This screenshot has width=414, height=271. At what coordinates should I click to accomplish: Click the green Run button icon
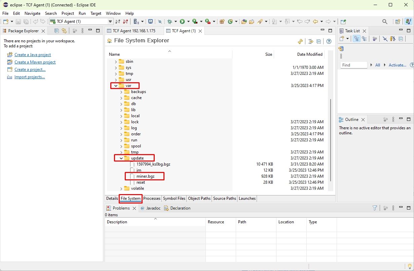182,21
